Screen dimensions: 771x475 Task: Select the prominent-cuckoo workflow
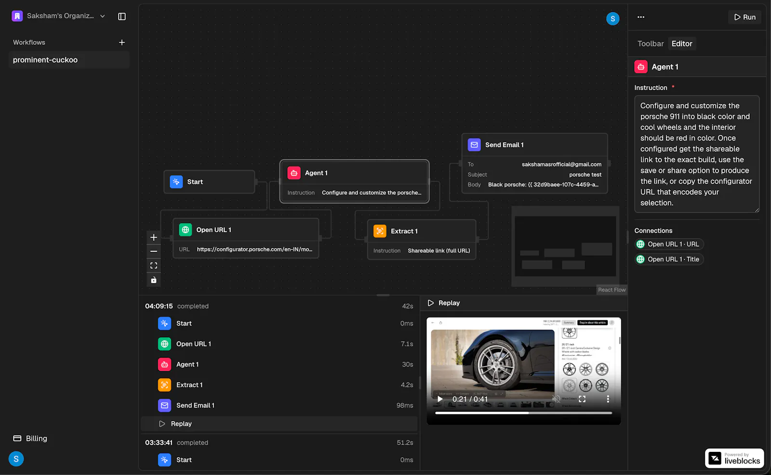[69, 60]
